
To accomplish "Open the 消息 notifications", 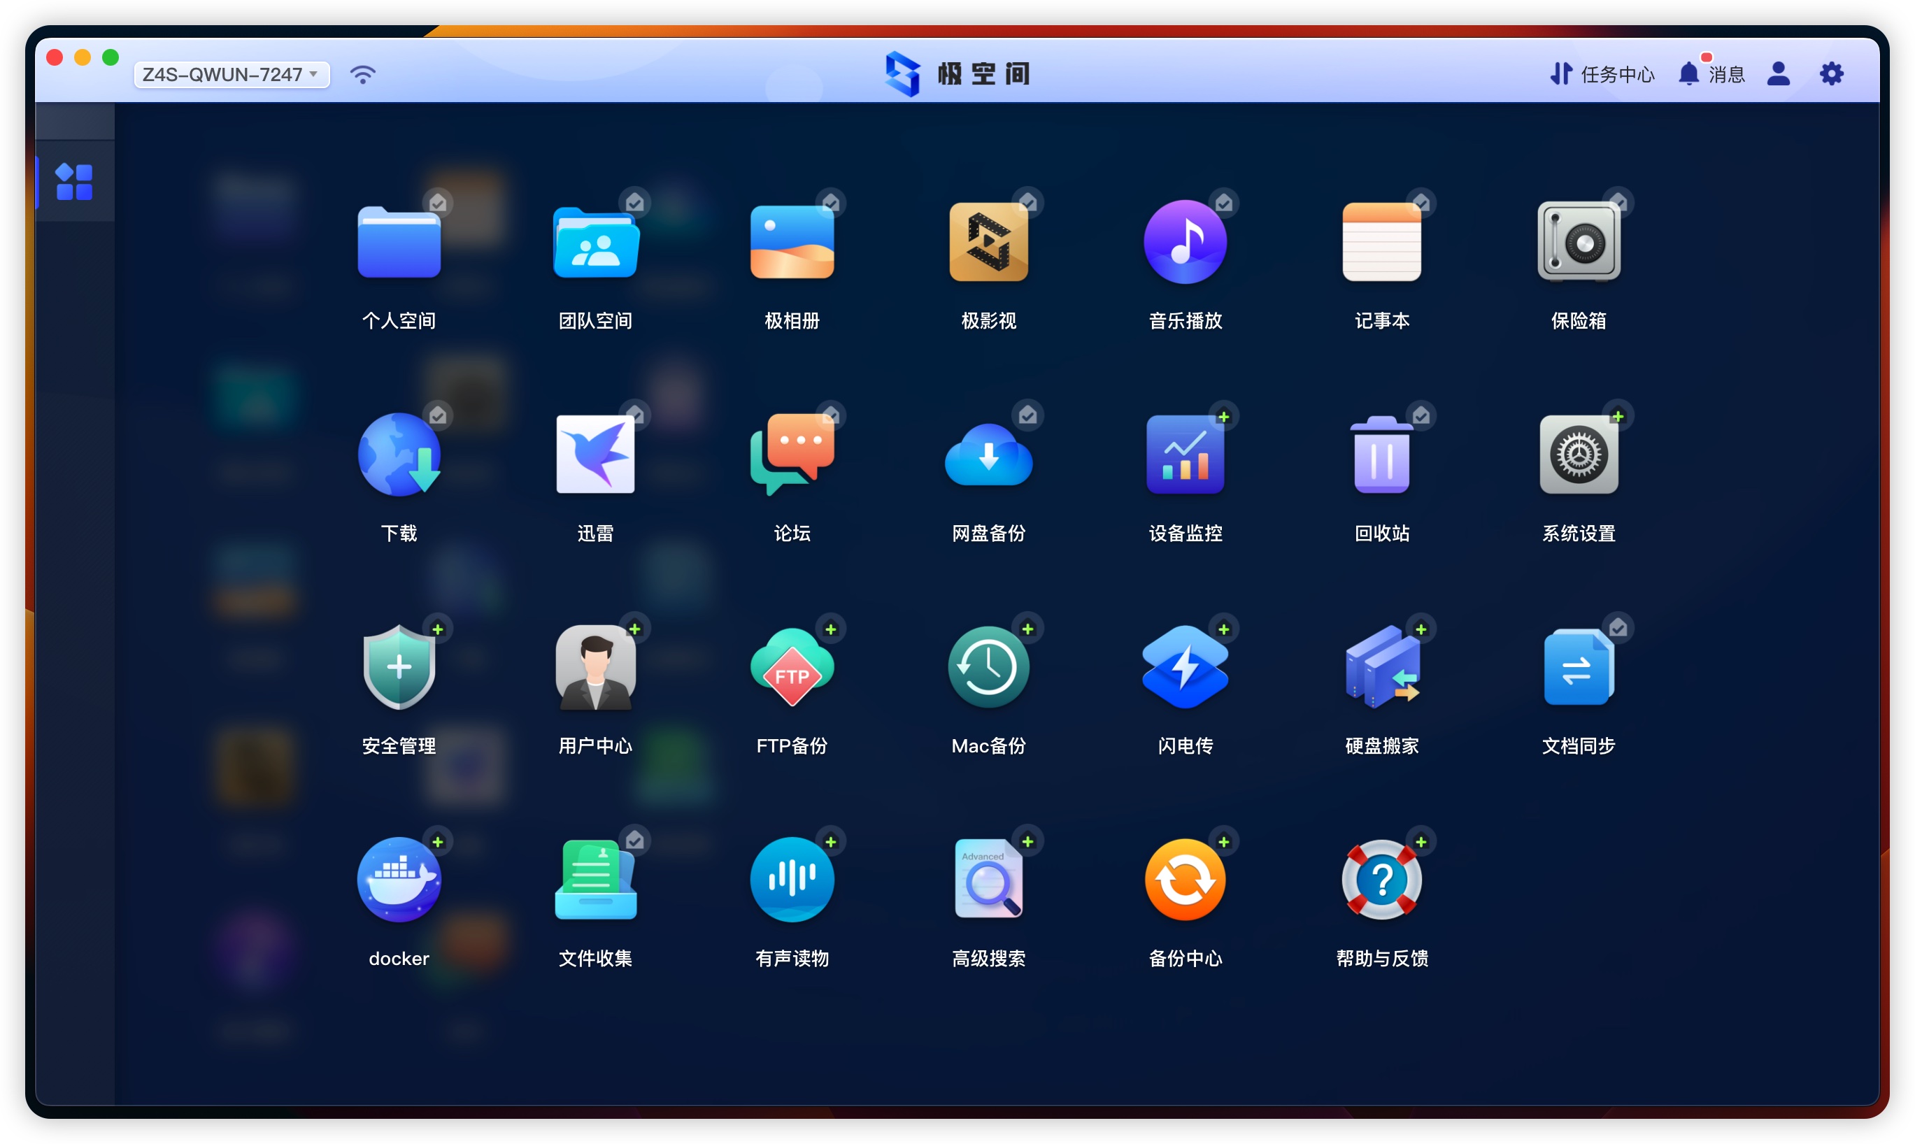I will click(x=1711, y=75).
